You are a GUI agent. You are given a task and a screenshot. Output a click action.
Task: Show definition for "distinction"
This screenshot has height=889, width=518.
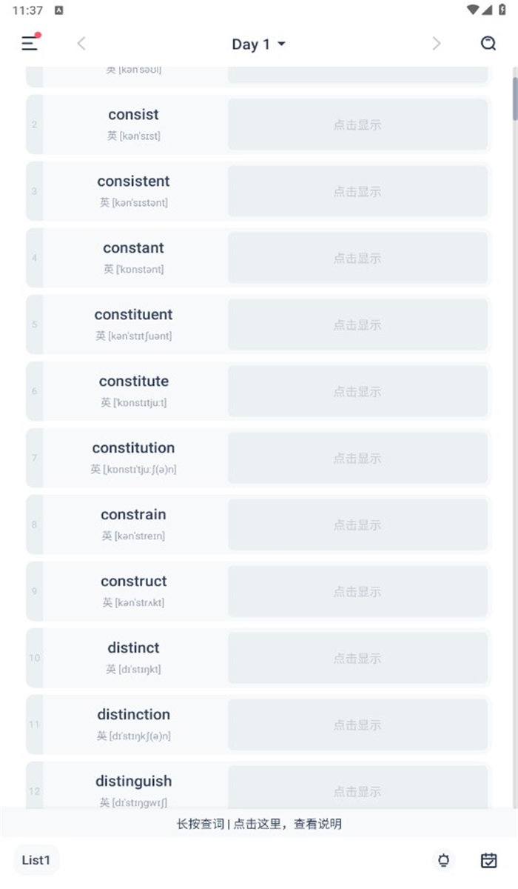(357, 725)
